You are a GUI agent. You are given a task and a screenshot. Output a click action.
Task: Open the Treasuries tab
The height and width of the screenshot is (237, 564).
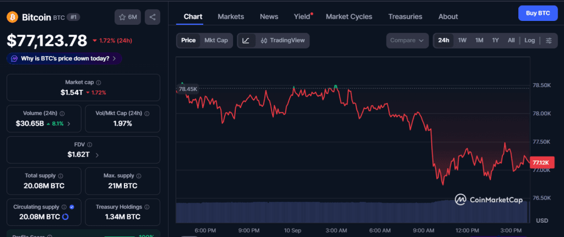(405, 17)
